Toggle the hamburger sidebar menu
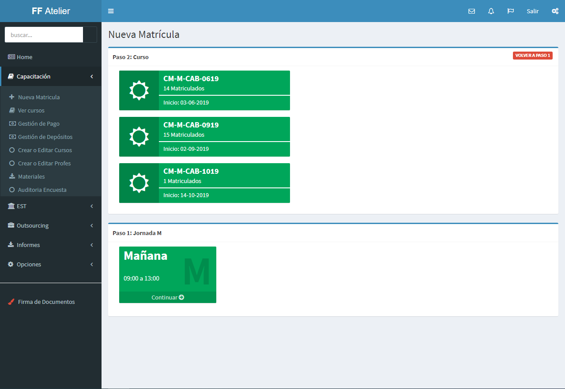The height and width of the screenshot is (389, 565). tap(111, 11)
